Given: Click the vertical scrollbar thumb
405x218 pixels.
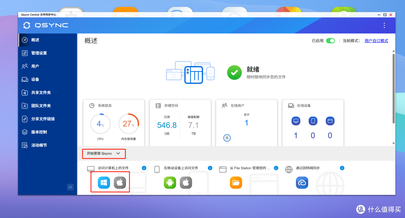Looking at the screenshot, I should 393,88.
